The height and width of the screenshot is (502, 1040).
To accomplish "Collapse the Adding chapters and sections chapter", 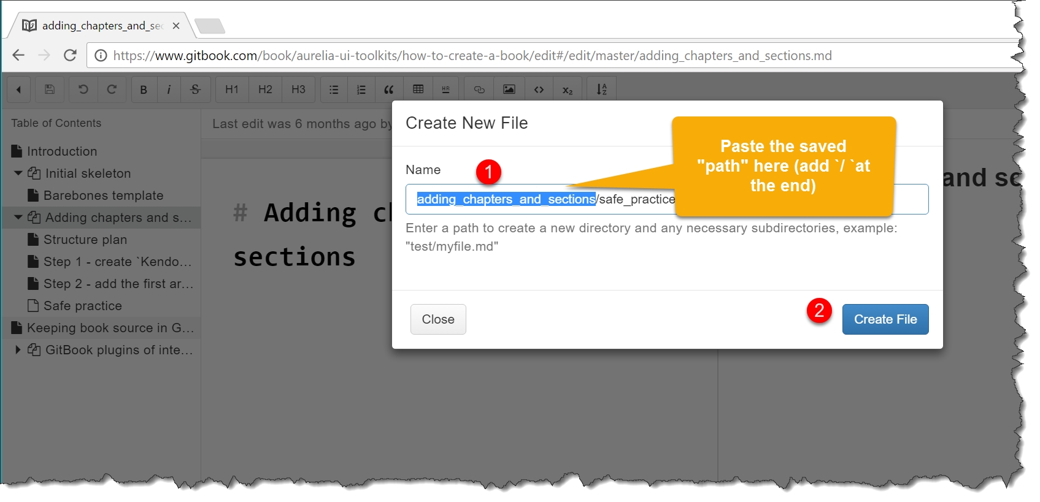I will [18, 218].
